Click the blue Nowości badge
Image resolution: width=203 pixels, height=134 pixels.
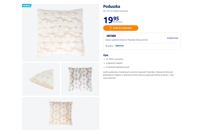(27, 5)
